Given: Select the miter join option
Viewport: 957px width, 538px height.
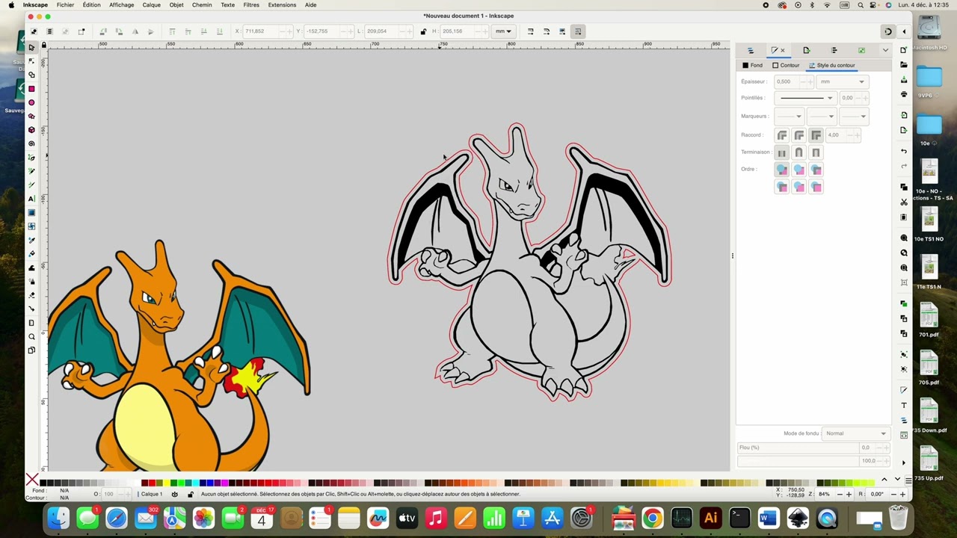Looking at the screenshot, I should tap(816, 135).
